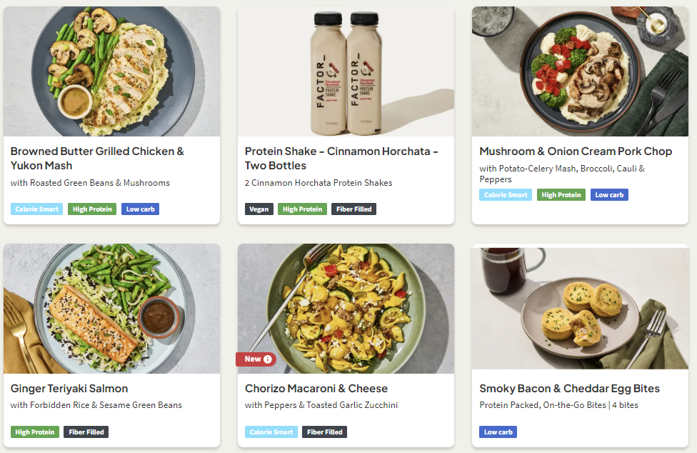
Task: Open the Cinnamon Horchata Protein Shake bottles image
Action: 346,71
